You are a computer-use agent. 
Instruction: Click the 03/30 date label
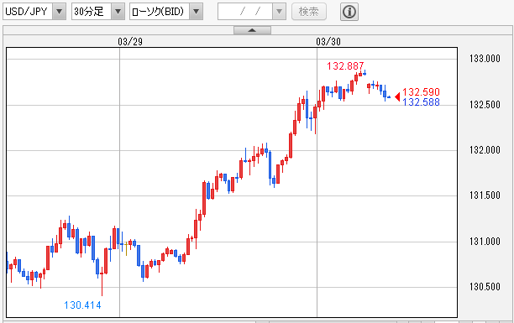328,42
